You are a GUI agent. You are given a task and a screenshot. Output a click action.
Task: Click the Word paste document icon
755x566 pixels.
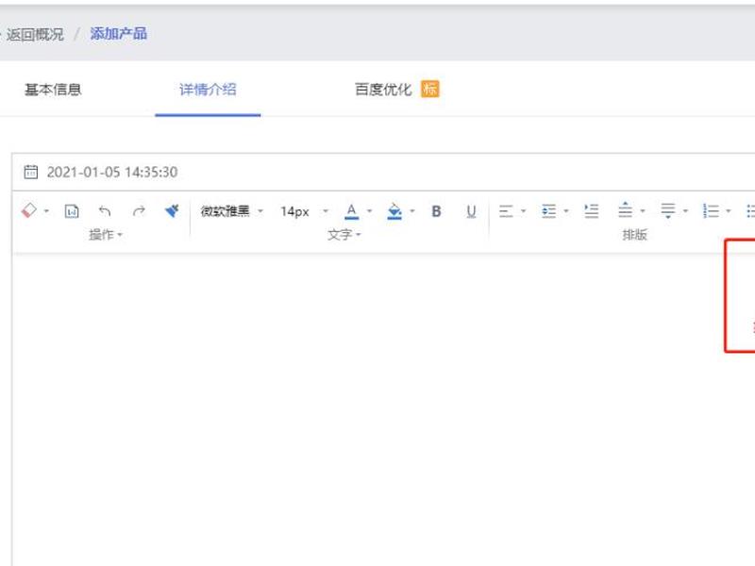click(72, 210)
